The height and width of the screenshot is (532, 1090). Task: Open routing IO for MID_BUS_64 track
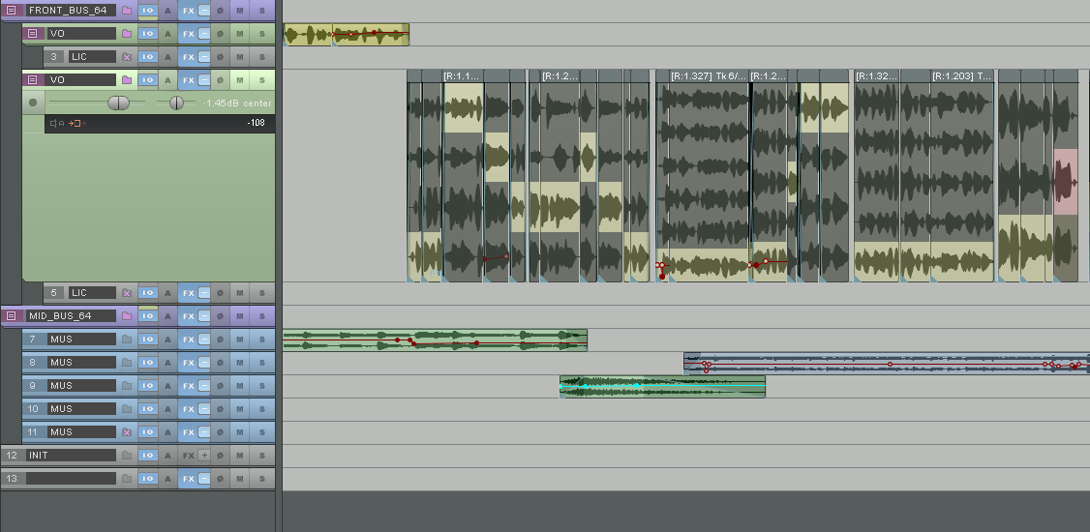coord(147,316)
